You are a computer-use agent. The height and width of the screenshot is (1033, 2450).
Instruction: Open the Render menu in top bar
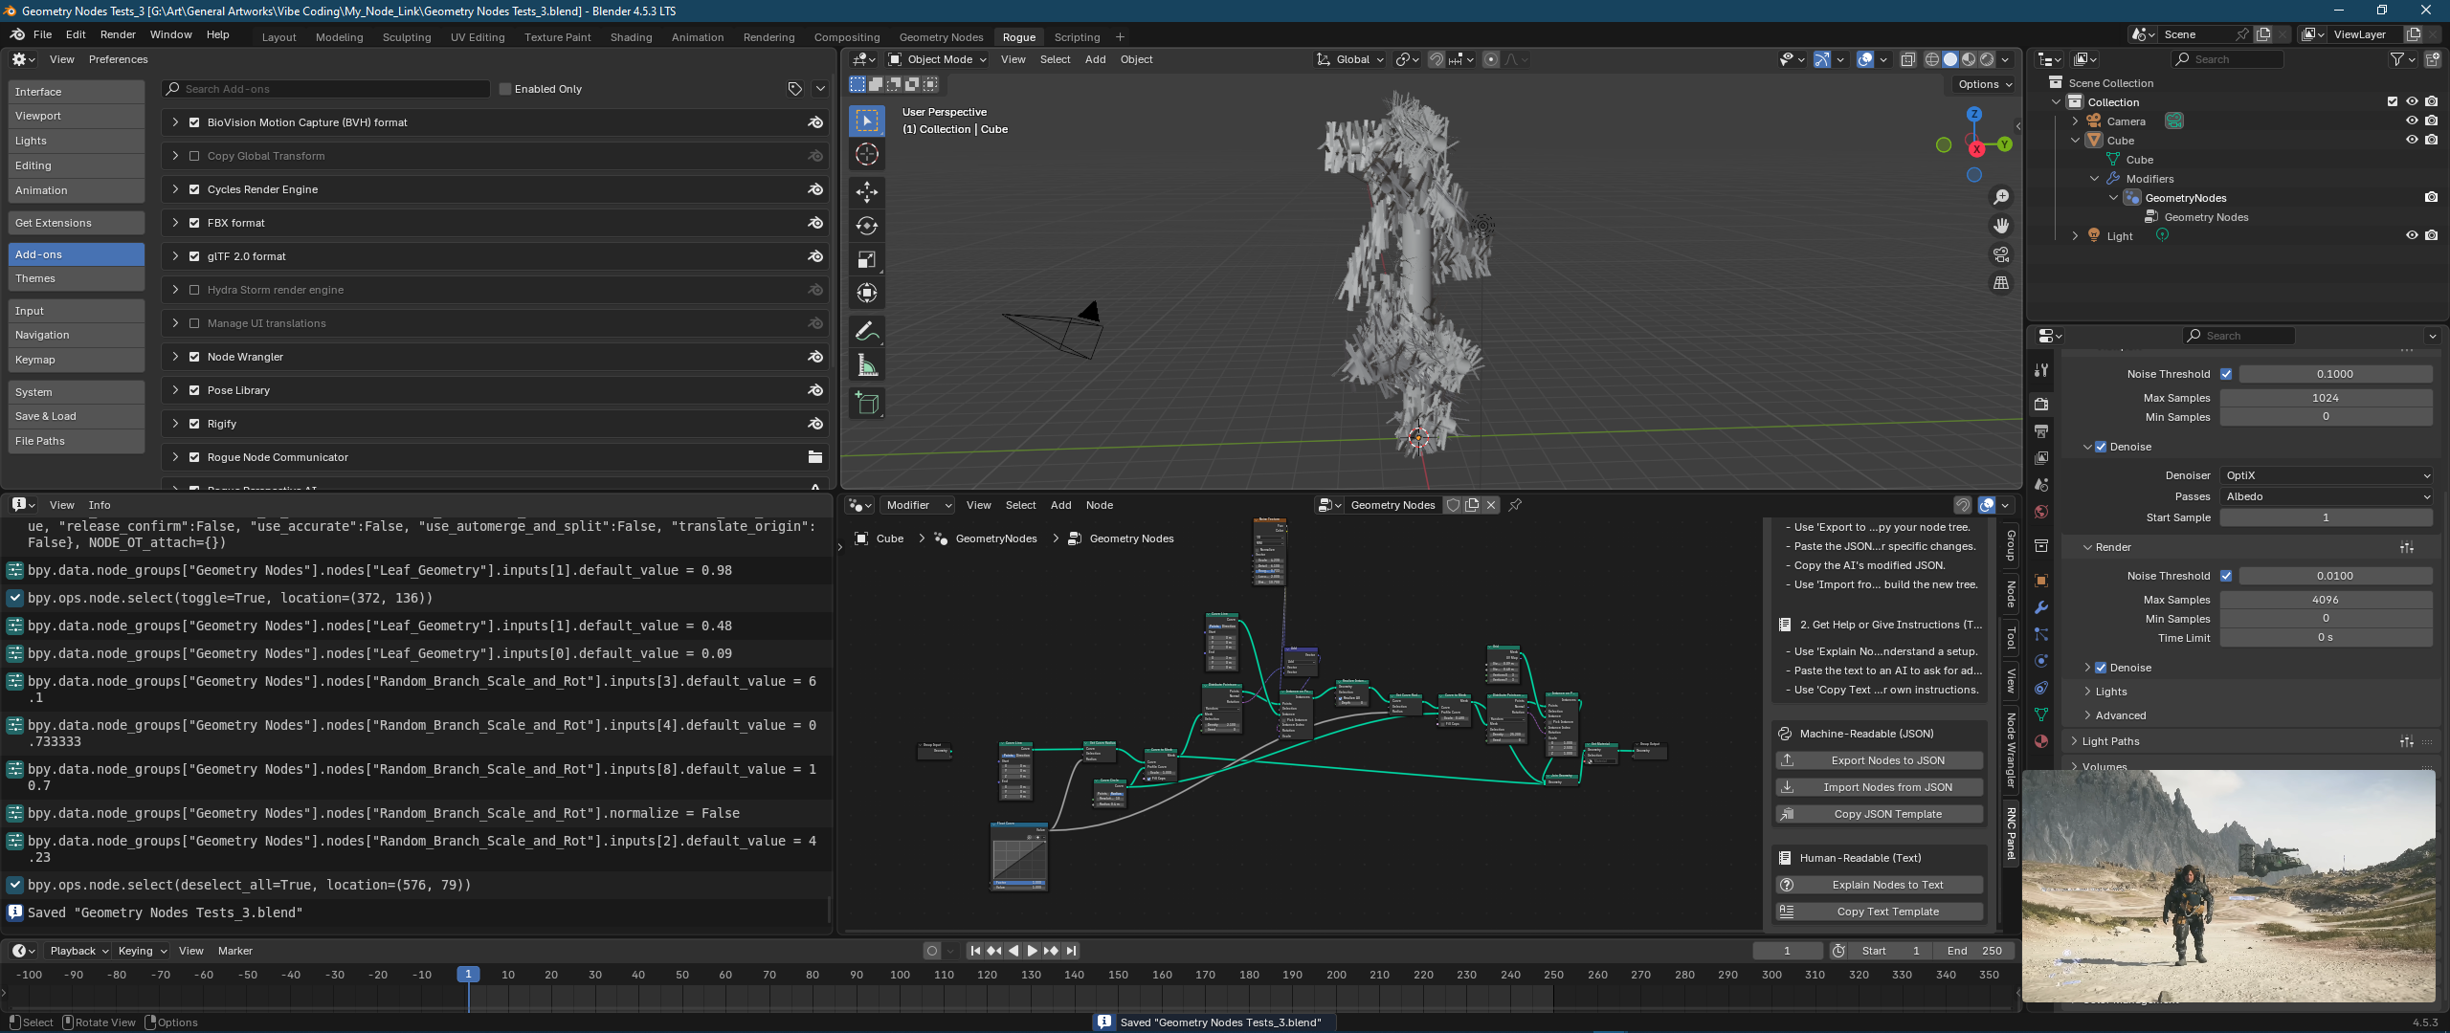click(118, 34)
